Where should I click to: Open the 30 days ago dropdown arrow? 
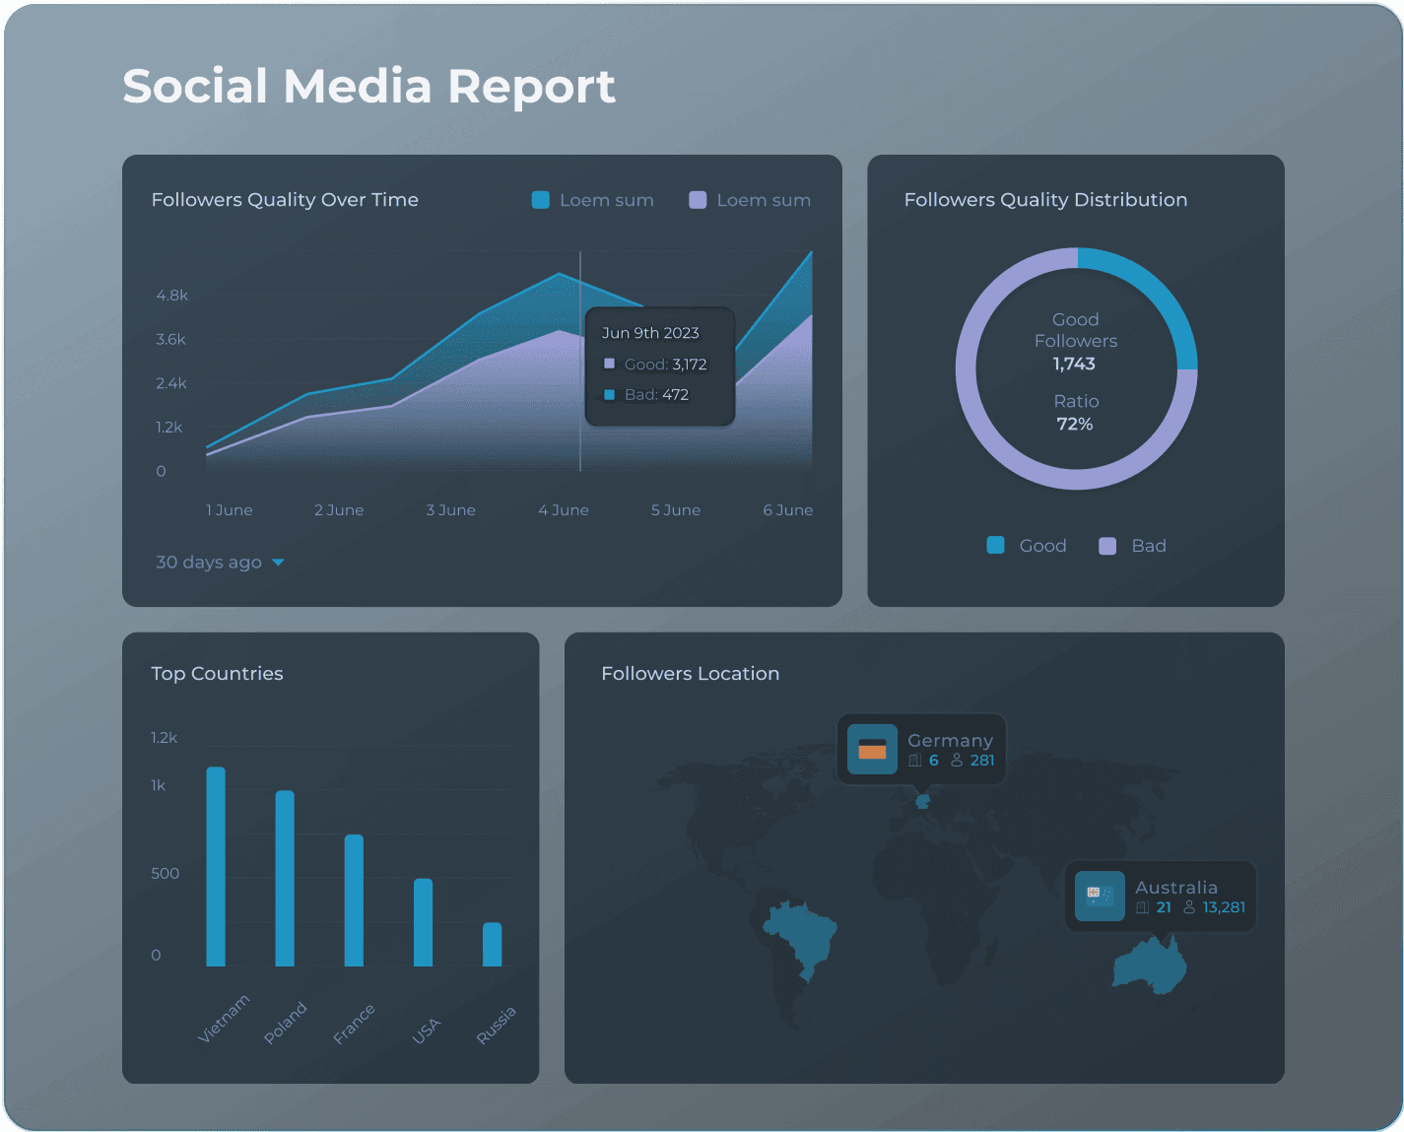[278, 563]
